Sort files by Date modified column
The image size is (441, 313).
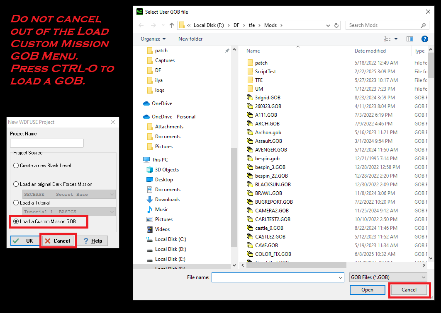point(370,51)
